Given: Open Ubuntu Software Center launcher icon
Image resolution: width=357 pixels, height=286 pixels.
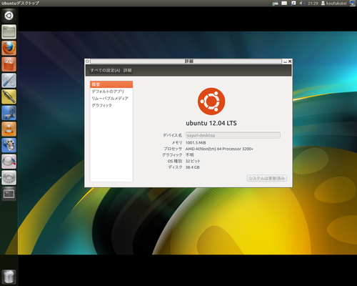Looking at the screenshot, I should (x=9, y=64).
